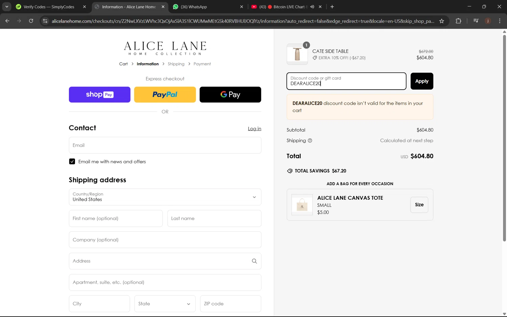Screen dimensions: 507x317
Task: Bookmark this page with the star icon
Action: click(441, 21)
